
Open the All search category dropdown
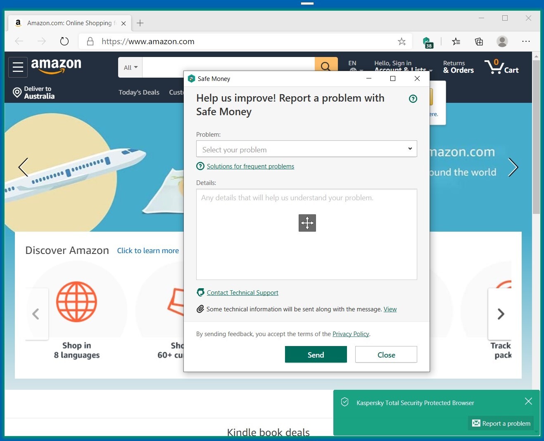point(131,67)
